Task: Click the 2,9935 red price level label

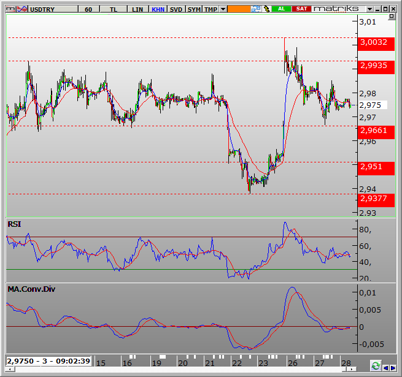Action: 376,67
